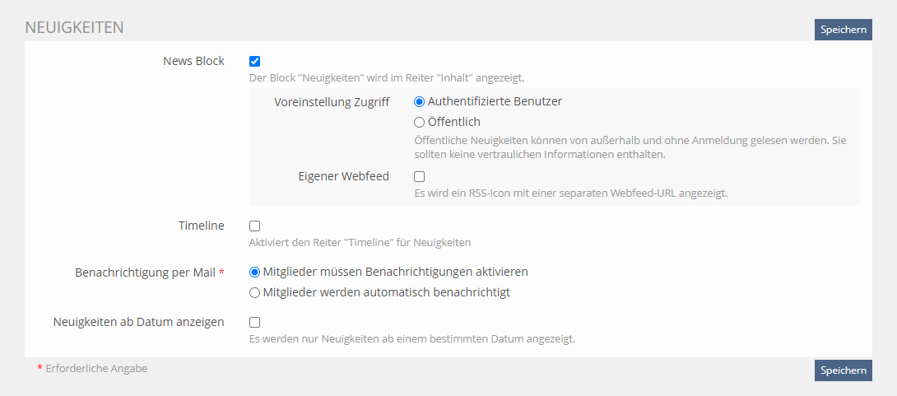Click the 'Voreinstellung Zugriff' field label
Image resolution: width=897 pixels, height=396 pixels.
tap(332, 102)
